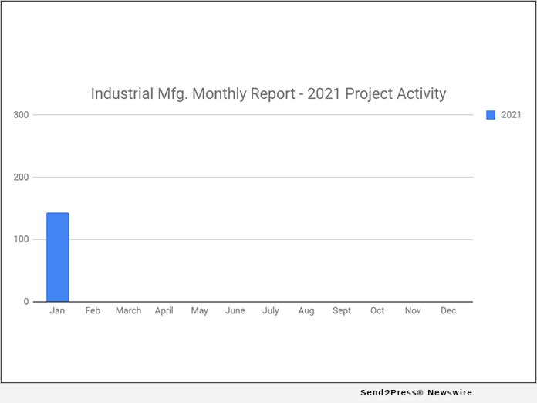
Task: Click the Jan axis label
Action: point(58,310)
